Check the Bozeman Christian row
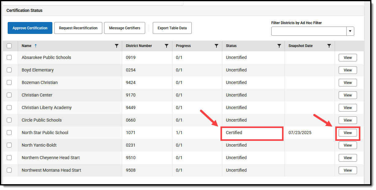The width and height of the screenshot is (376, 190). click(9, 82)
